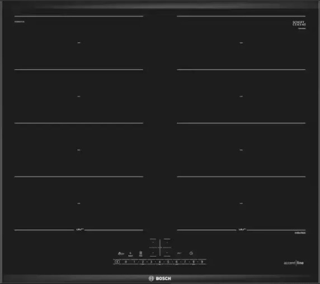Image resolution: width=320 pixels, height=284 pixels.
Task: Tap the timer clock icon
Action: pyautogui.click(x=191, y=253)
